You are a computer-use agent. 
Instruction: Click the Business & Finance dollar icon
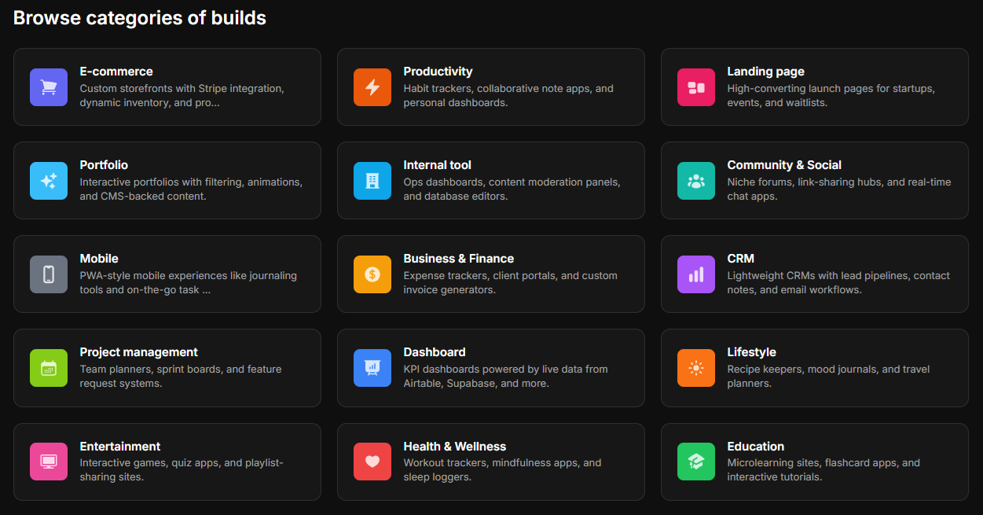point(372,274)
